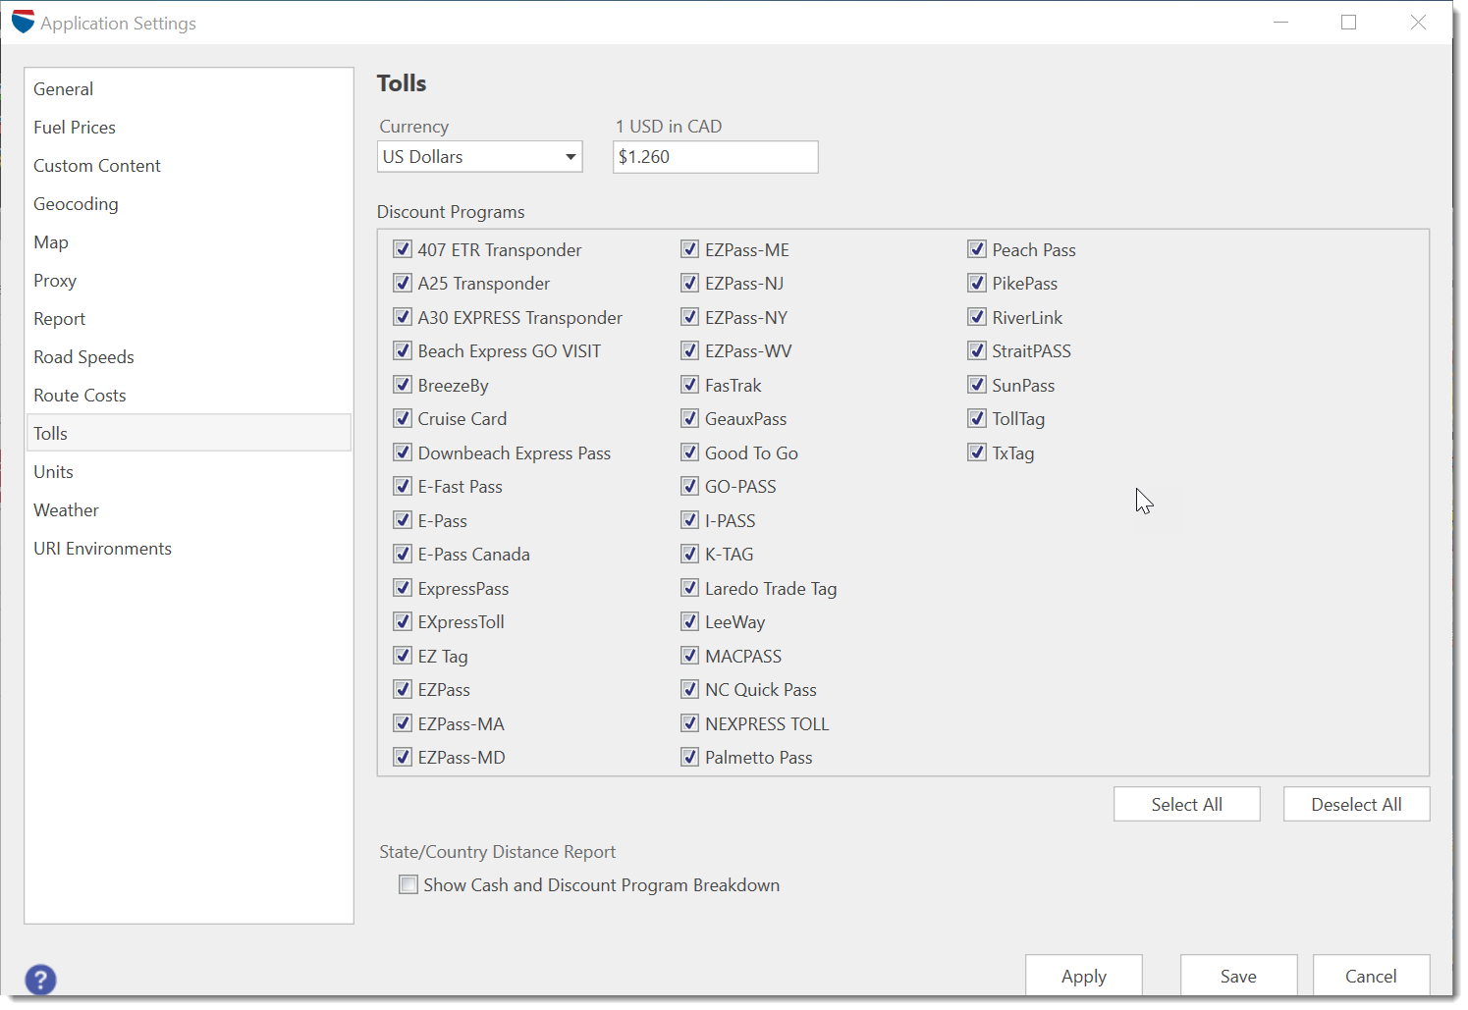
Task: Toggle GO-PASS checkbox
Action: click(690, 486)
